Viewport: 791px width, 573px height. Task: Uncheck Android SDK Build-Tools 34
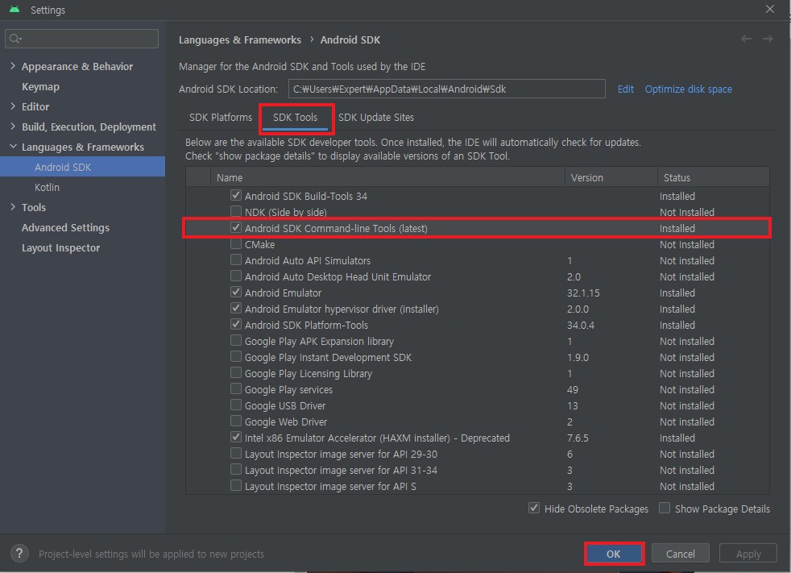coord(235,195)
